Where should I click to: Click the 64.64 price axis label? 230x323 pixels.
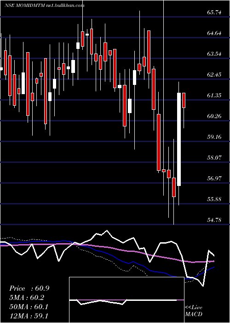pos(214,33)
